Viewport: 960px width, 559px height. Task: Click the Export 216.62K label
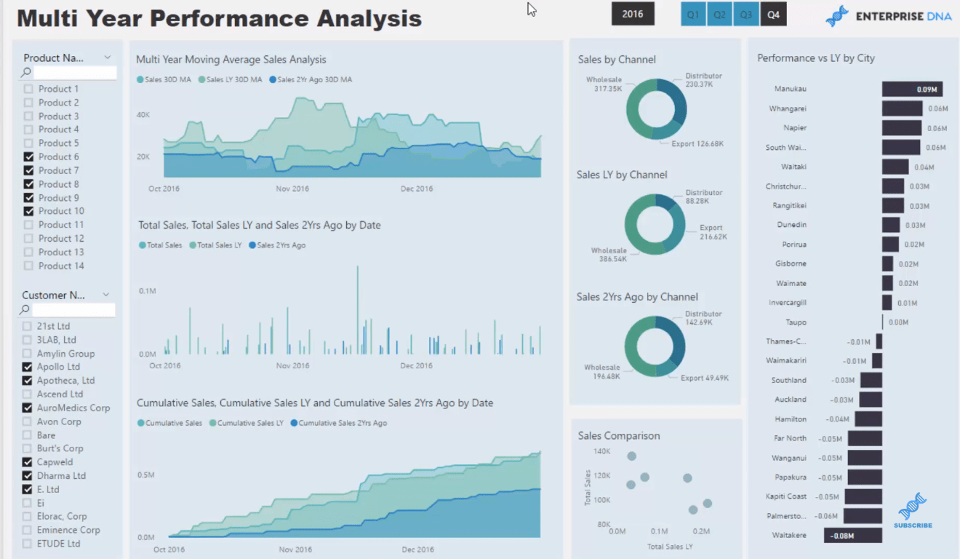[713, 232]
